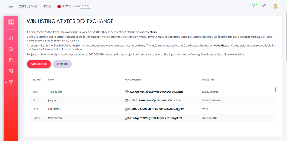Click Papercoin address SRTb4qxmVWngkrrLHB3yBEoreTiMxpktf9
This screenshot has height=141, width=287.
pyautogui.click(x=155, y=118)
